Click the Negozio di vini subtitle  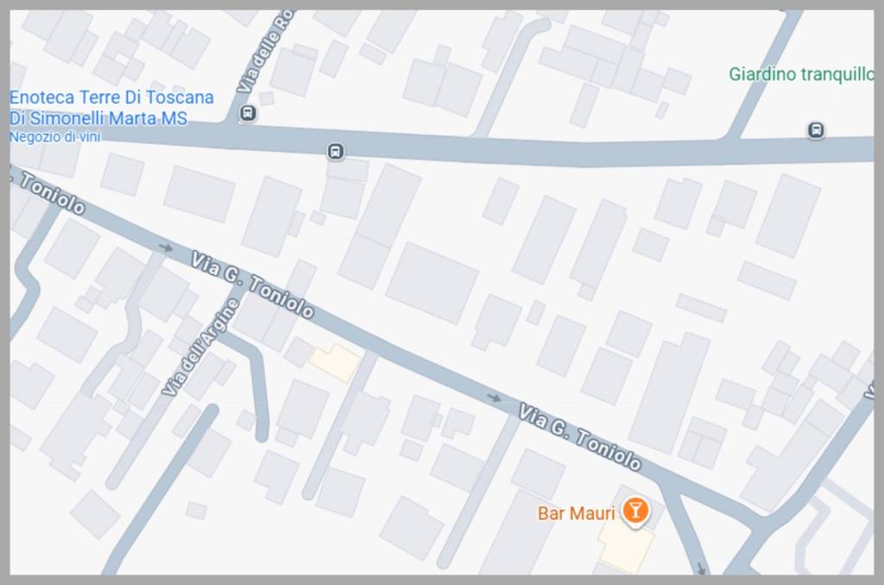[54, 137]
